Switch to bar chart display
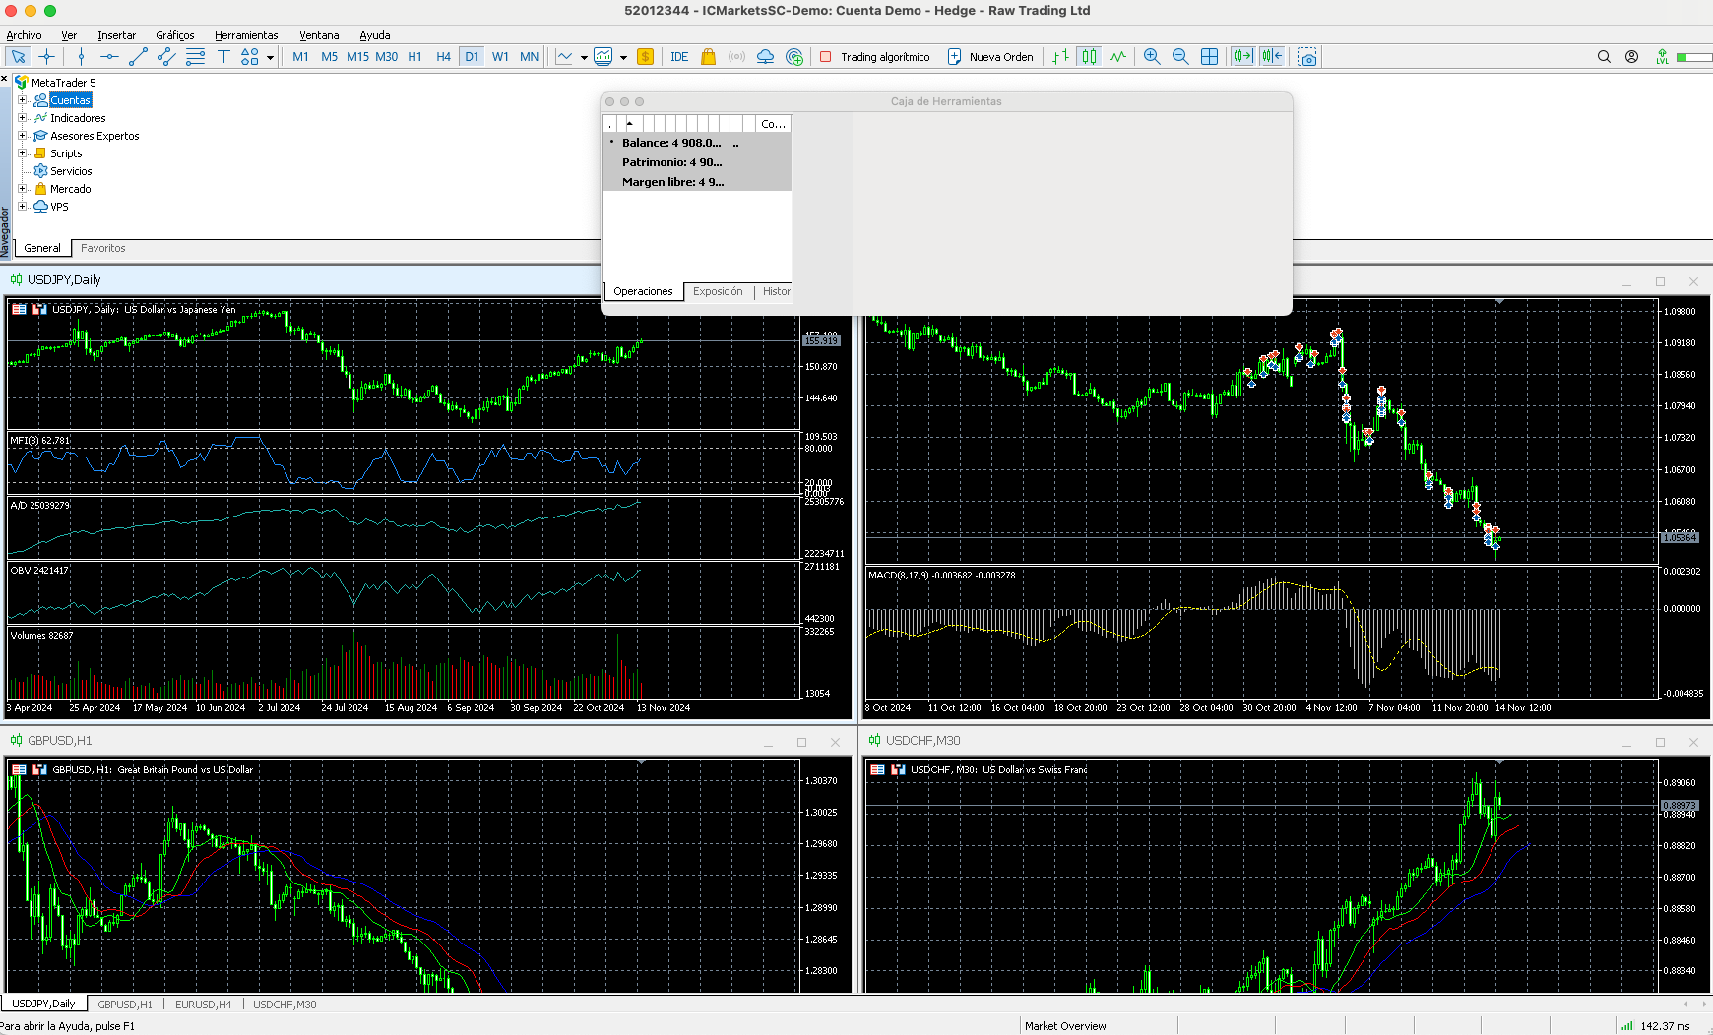The width and height of the screenshot is (1713, 1035). point(1060,56)
